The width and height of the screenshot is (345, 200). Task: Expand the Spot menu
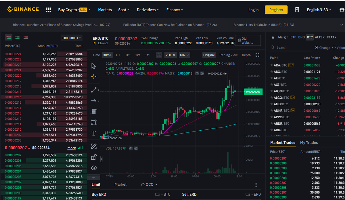124,10
